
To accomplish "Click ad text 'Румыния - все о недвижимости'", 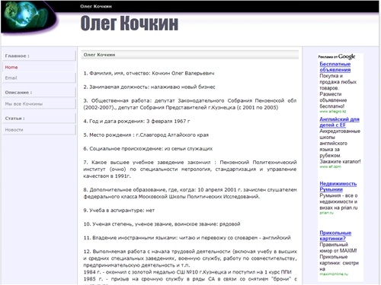I will pos(338,202).
